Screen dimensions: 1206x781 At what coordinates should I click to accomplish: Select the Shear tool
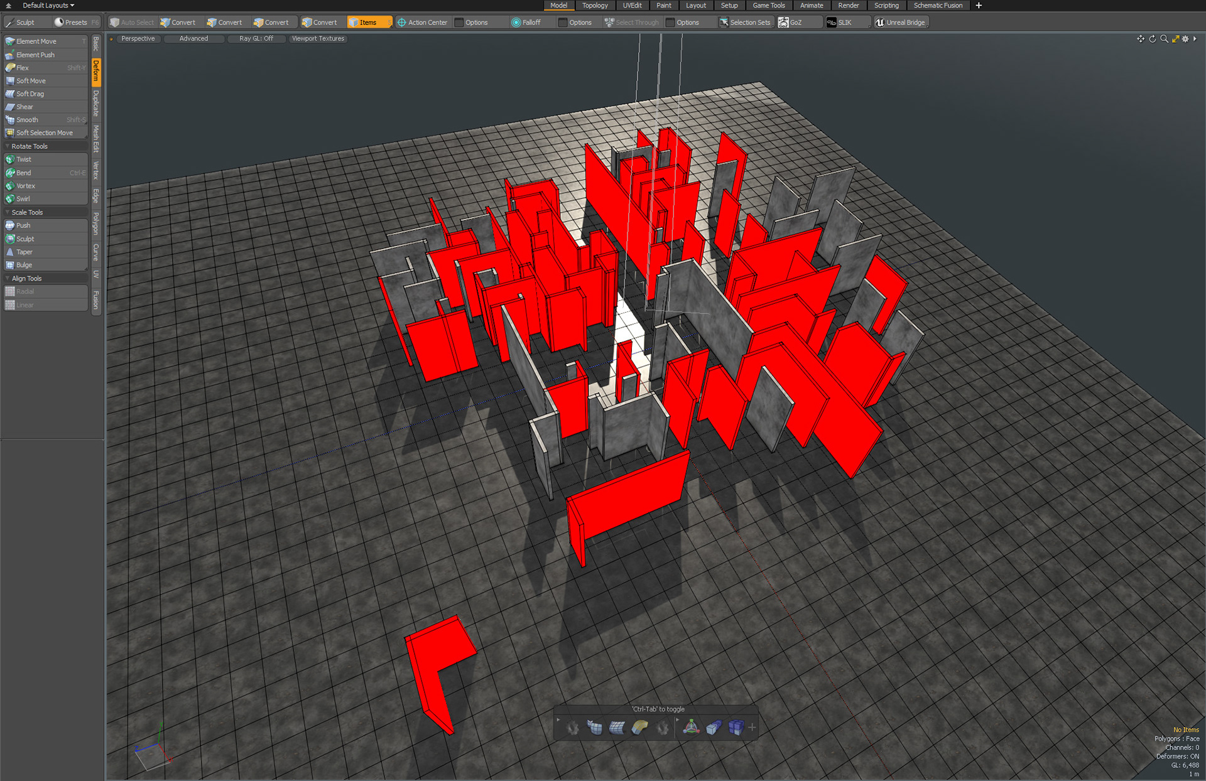[45, 107]
